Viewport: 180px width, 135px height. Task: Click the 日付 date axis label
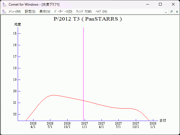click(x=163, y=121)
